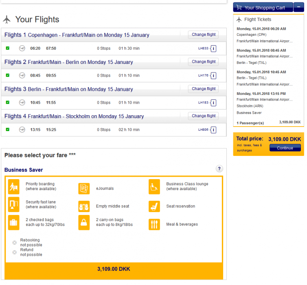The height and width of the screenshot is (285, 307).
Task: Open fare help question mark
Action: [x=219, y=169]
